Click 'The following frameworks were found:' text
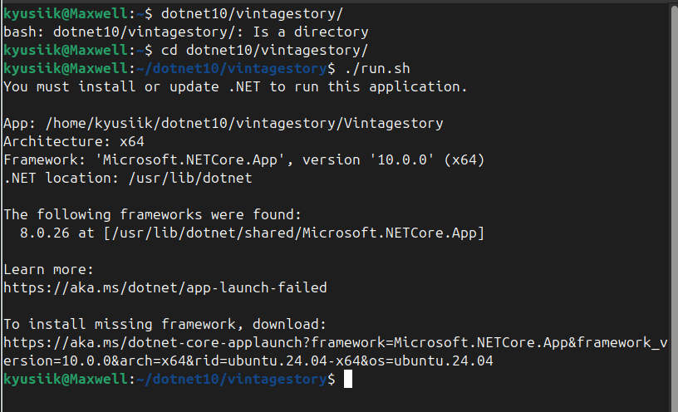The width and height of the screenshot is (678, 412). pos(152,215)
